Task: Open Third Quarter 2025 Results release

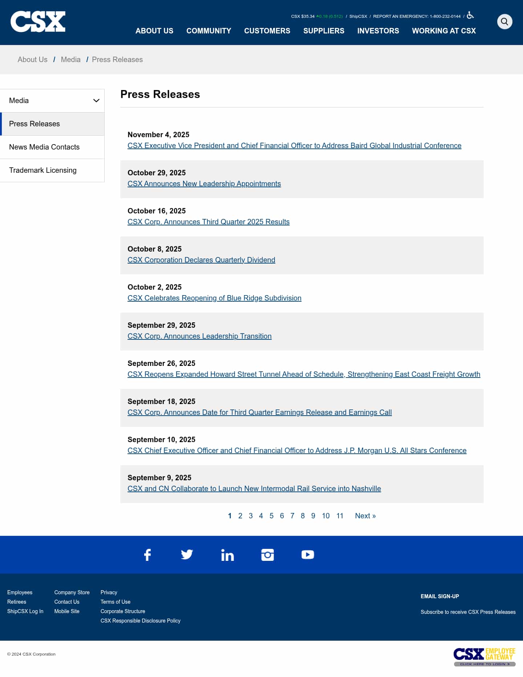Action: pyautogui.click(x=208, y=222)
